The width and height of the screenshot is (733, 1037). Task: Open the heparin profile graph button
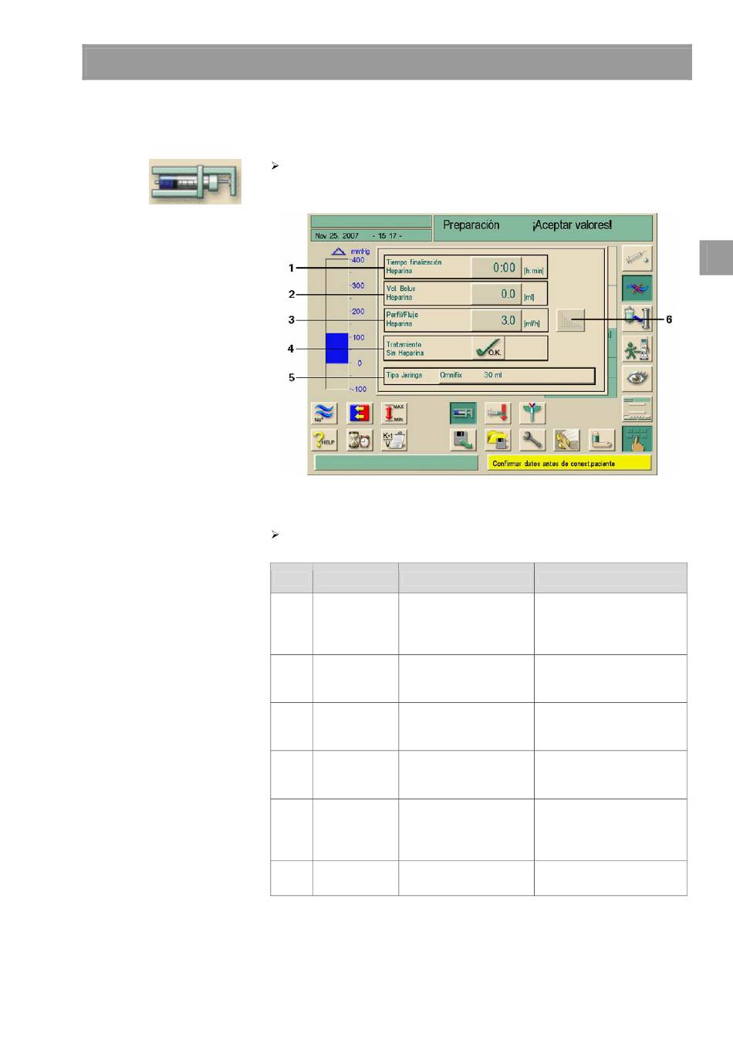[571, 320]
